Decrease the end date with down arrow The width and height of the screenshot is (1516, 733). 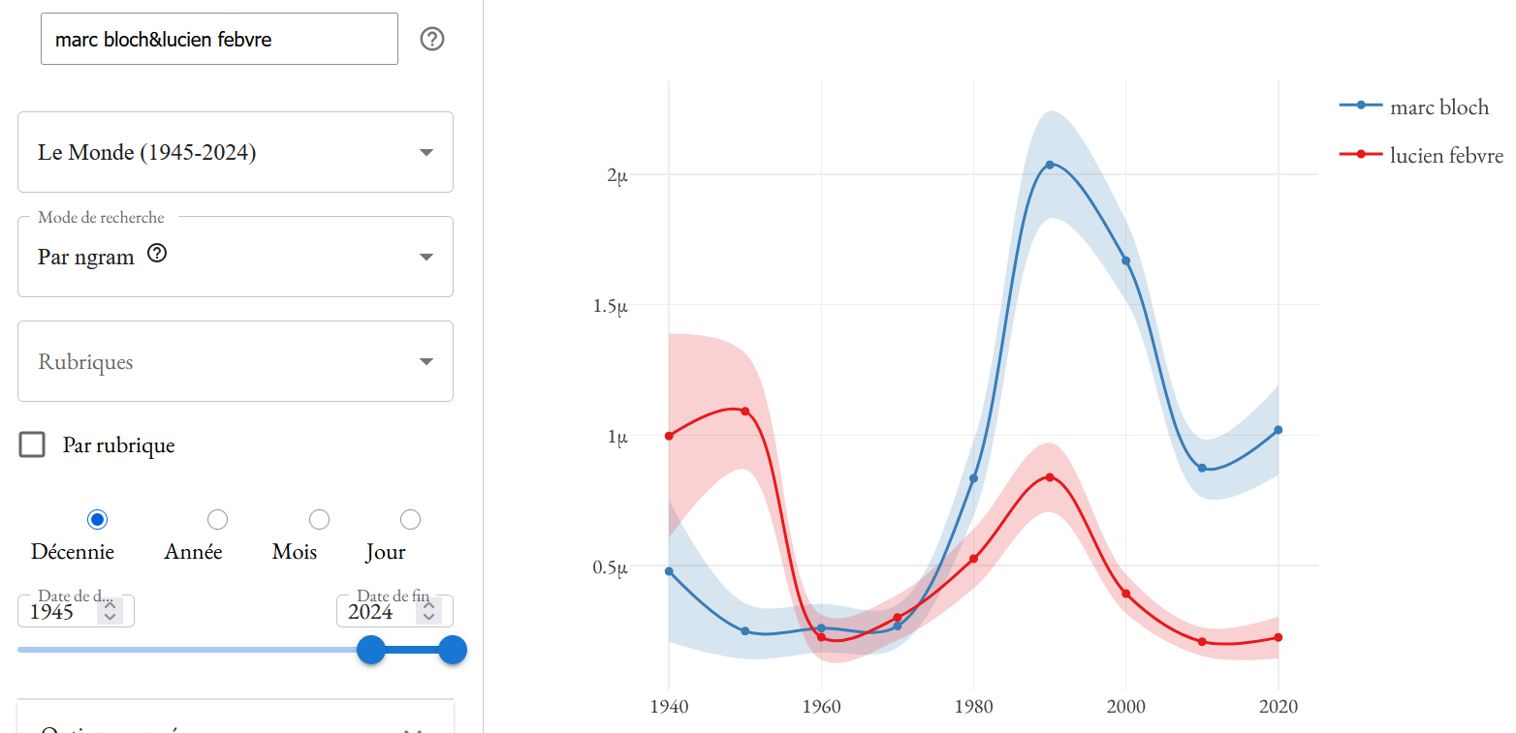click(x=428, y=617)
